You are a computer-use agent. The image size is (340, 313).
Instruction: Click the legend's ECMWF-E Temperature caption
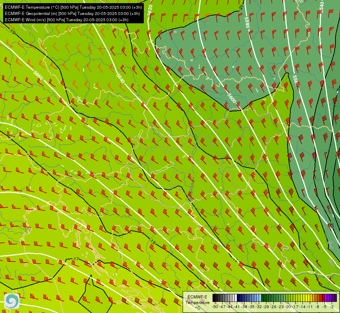tap(197, 300)
